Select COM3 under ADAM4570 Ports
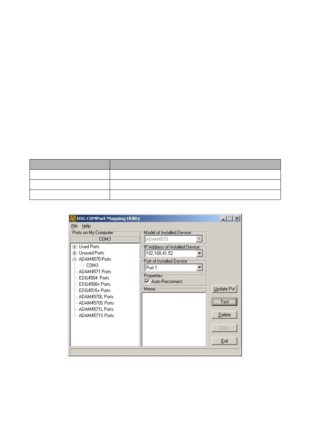This screenshot has width=310, height=439. pos(92,266)
